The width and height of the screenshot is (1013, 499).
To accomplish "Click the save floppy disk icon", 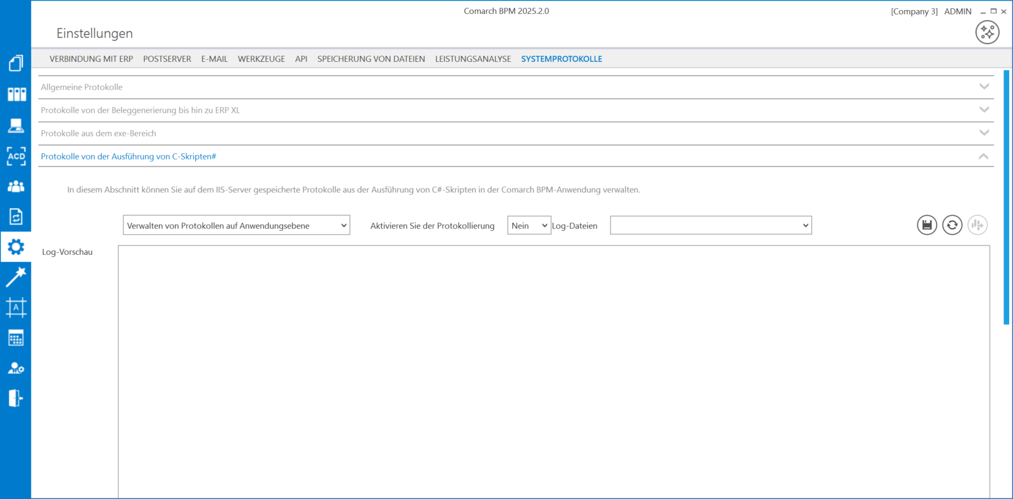I will coord(926,225).
